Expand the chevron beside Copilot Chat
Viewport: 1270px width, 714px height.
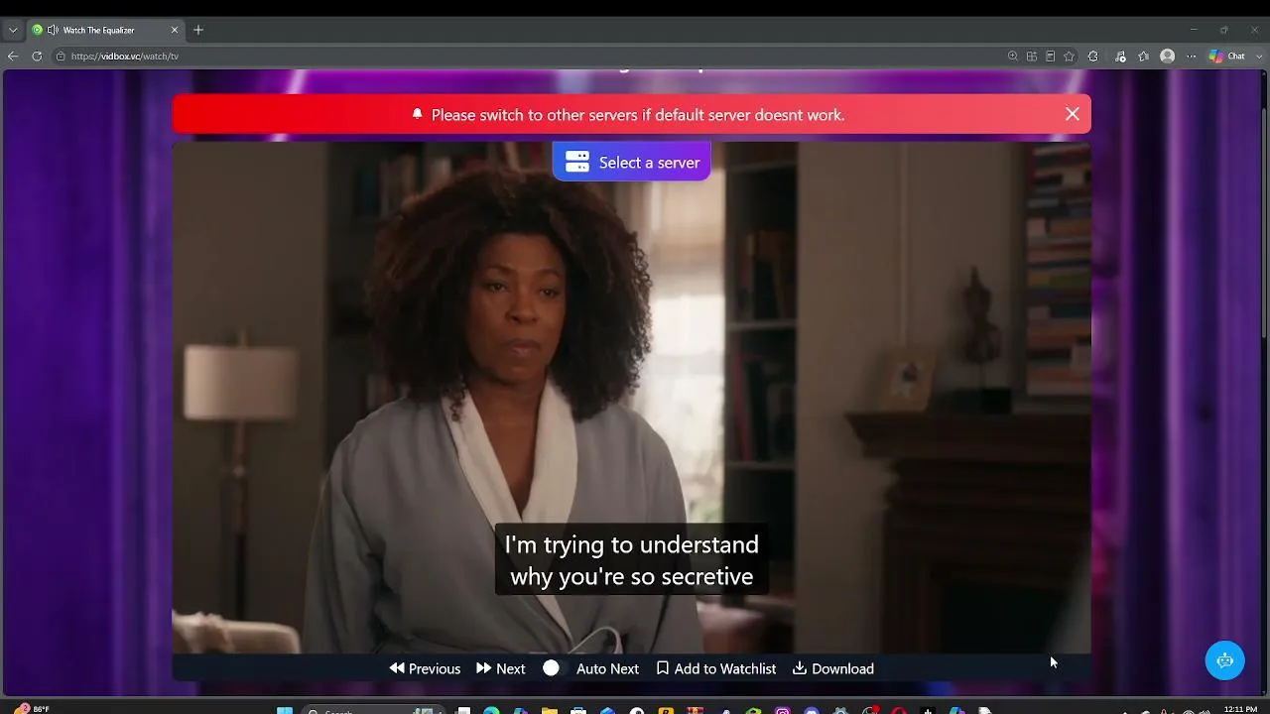[1258, 57]
